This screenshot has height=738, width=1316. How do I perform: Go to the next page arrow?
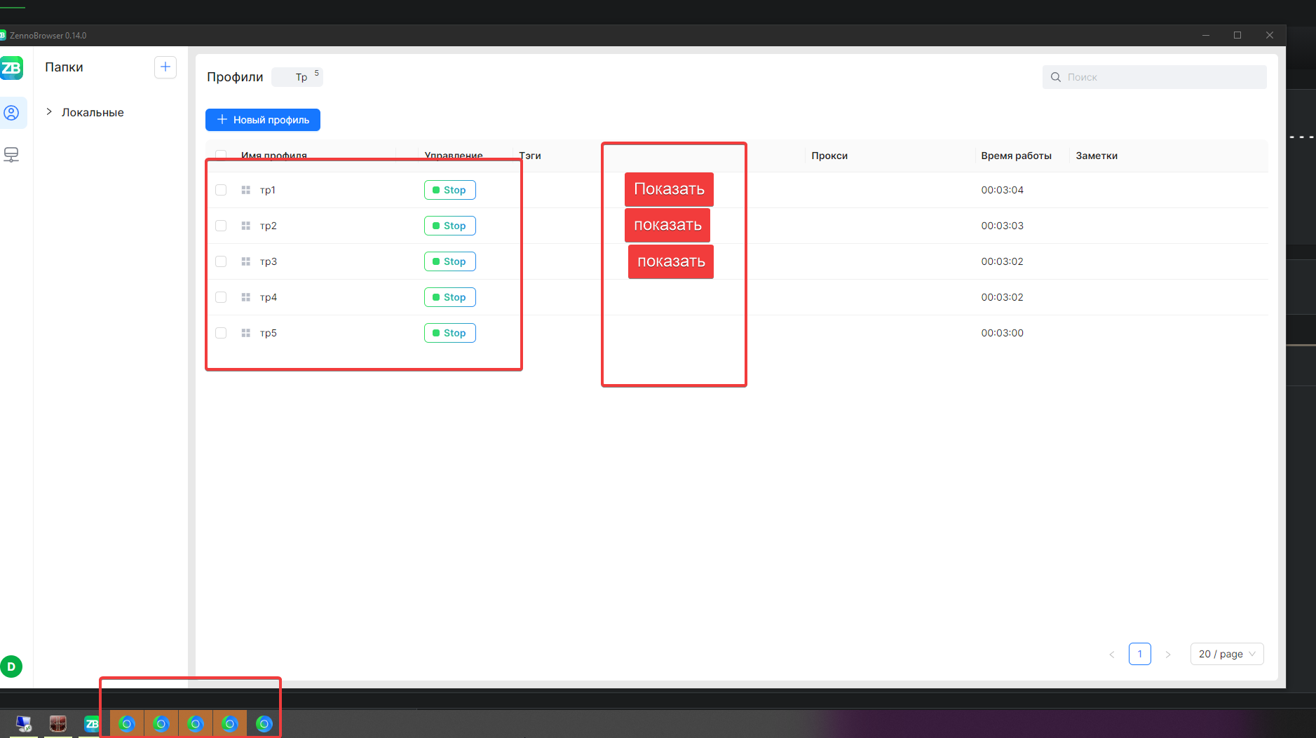(x=1168, y=655)
